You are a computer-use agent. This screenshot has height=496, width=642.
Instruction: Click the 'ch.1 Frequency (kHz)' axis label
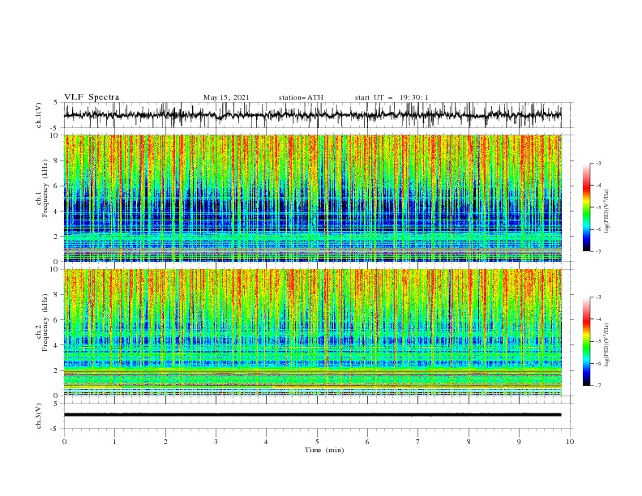click(x=42, y=188)
